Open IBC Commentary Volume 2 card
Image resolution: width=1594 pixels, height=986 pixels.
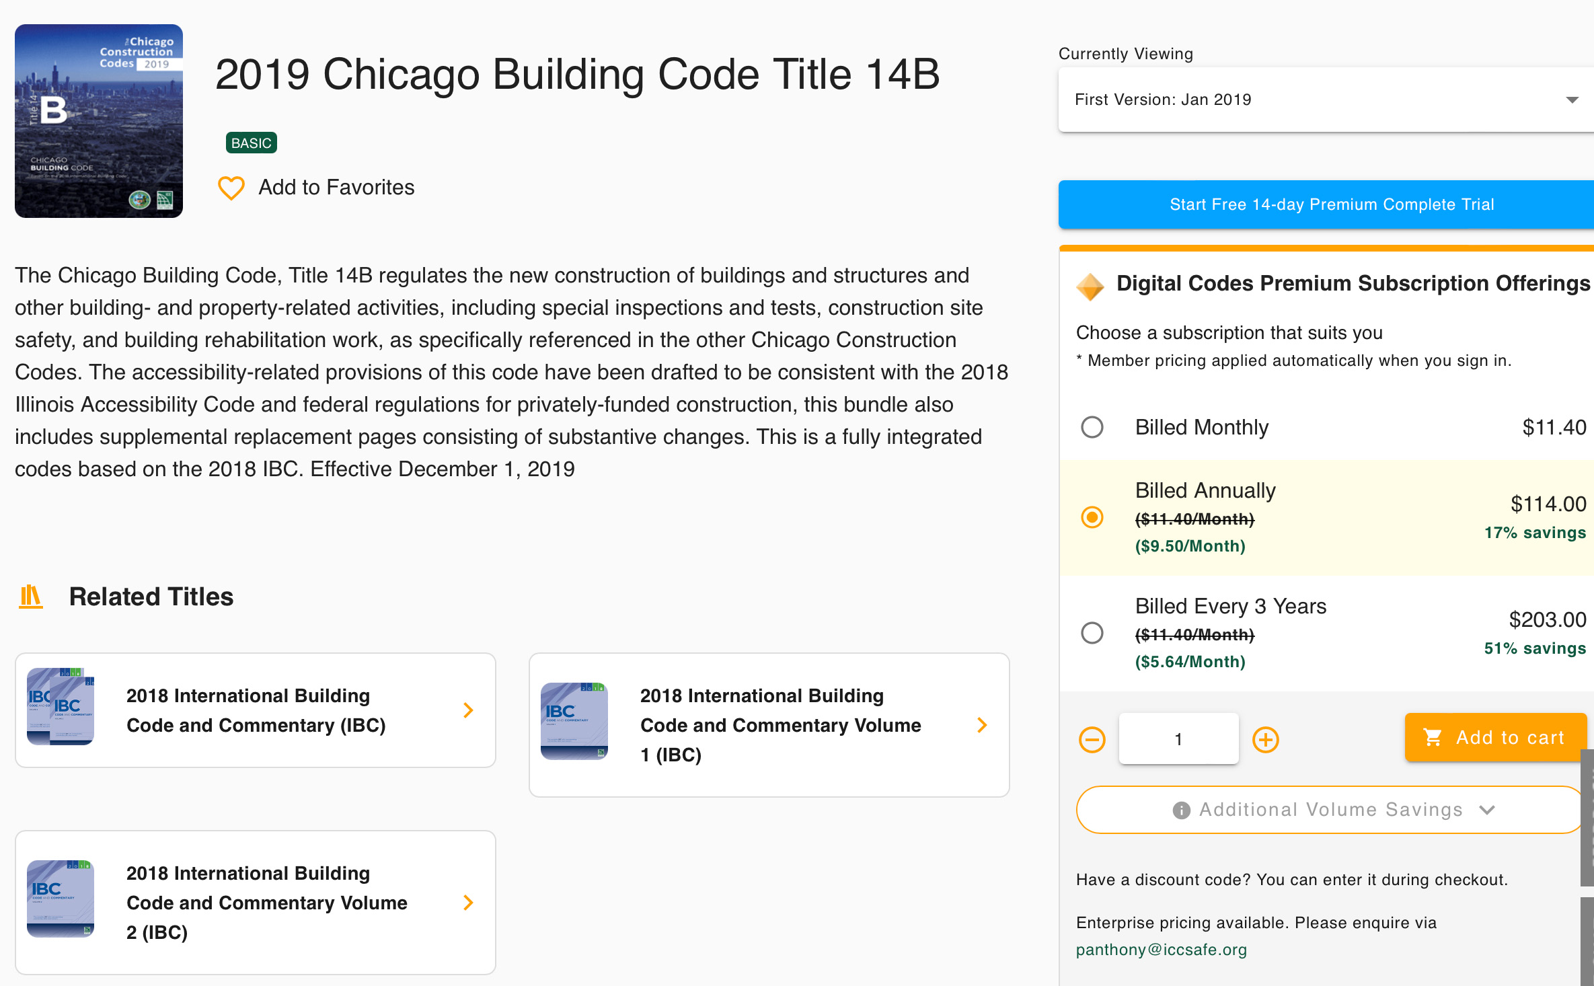256,903
